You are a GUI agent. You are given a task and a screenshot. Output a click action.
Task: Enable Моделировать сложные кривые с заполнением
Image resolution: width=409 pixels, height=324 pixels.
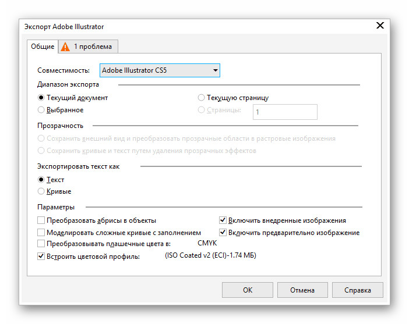[41, 232]
